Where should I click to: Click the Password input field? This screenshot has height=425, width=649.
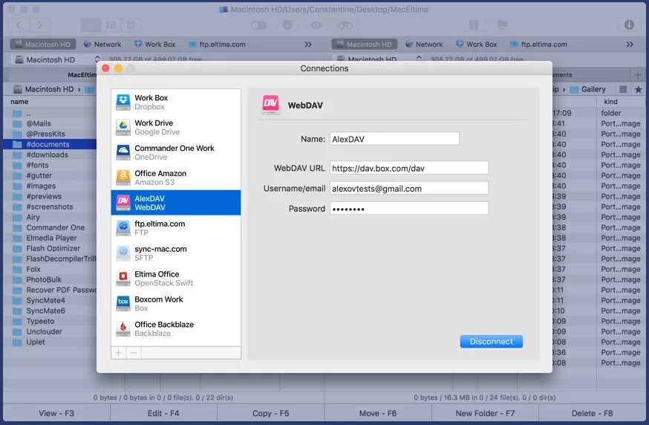pos(409,208)
